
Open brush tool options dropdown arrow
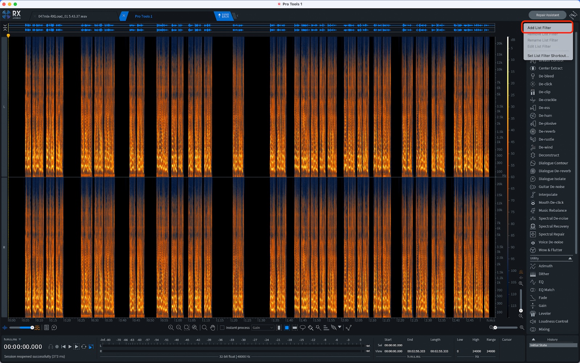pyautogui.click(x=340, y=327)
